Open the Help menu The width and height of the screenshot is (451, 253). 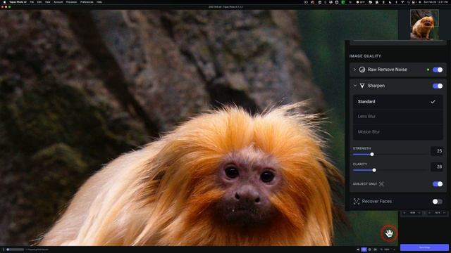click(99, 2)
